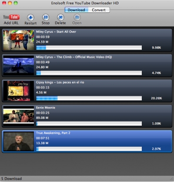This screenshot has width=174, height=182.
Task: Click file size 24.80 M
Action: [42, 67]
